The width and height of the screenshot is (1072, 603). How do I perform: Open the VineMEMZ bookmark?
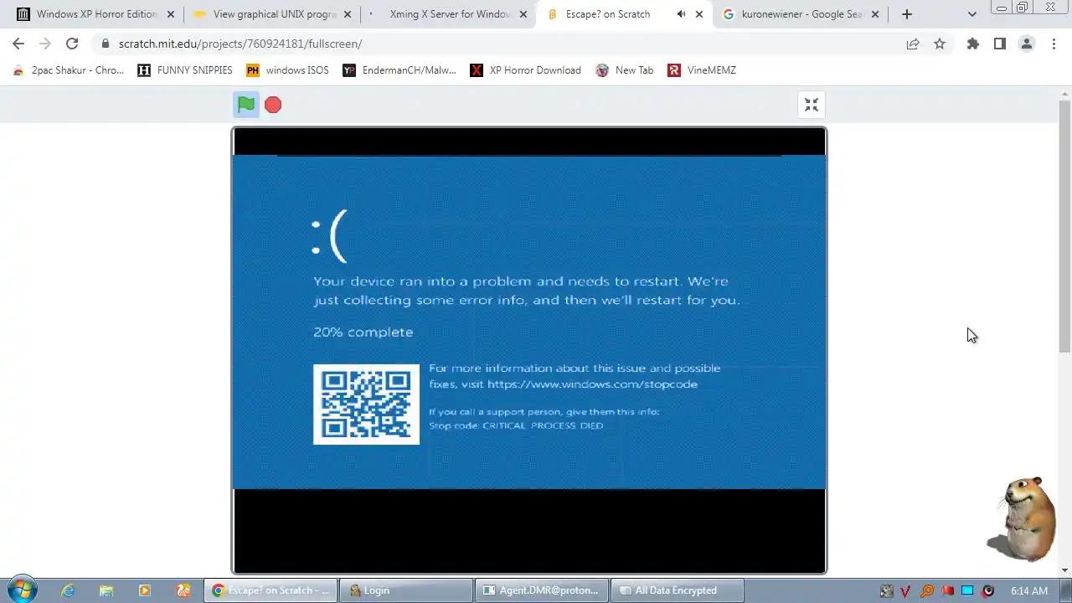coord(702,70)
